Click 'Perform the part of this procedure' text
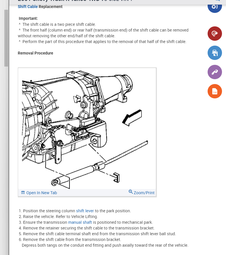Viewport: 226px width, 255px height. [x=104, y=42]
